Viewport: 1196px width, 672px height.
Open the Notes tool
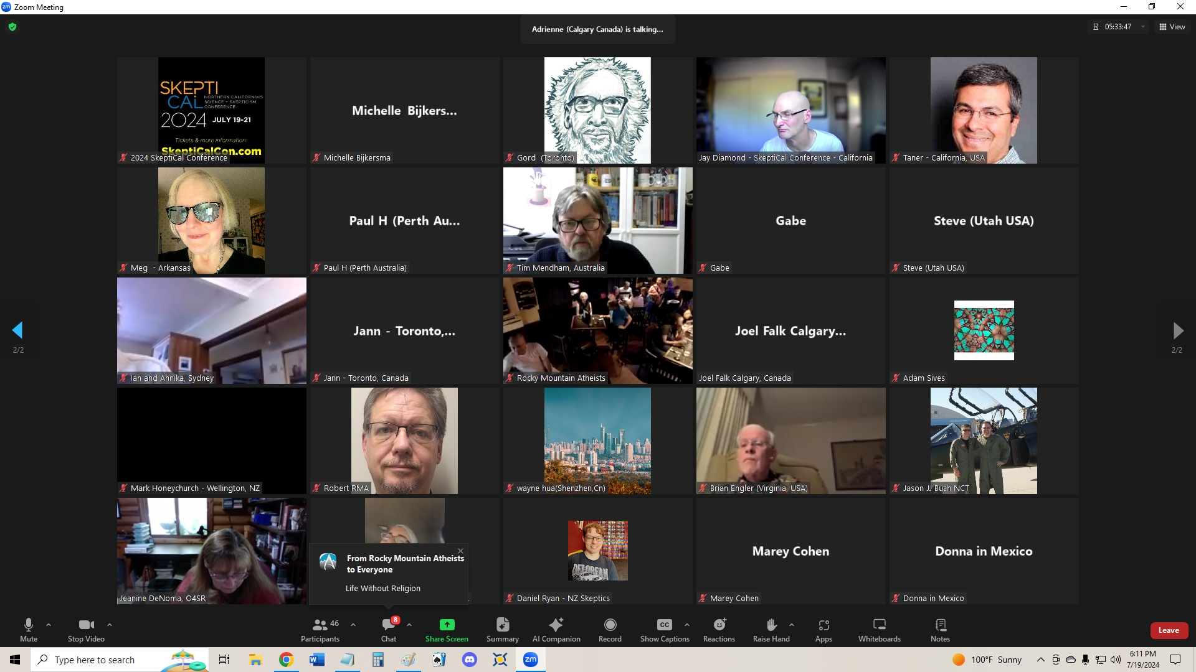coord(940,625)
